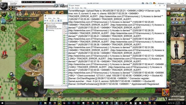Click the Back arrow in Firewall toolbar
This screenshot has height=105, width=186.
(x=45, y=21)
